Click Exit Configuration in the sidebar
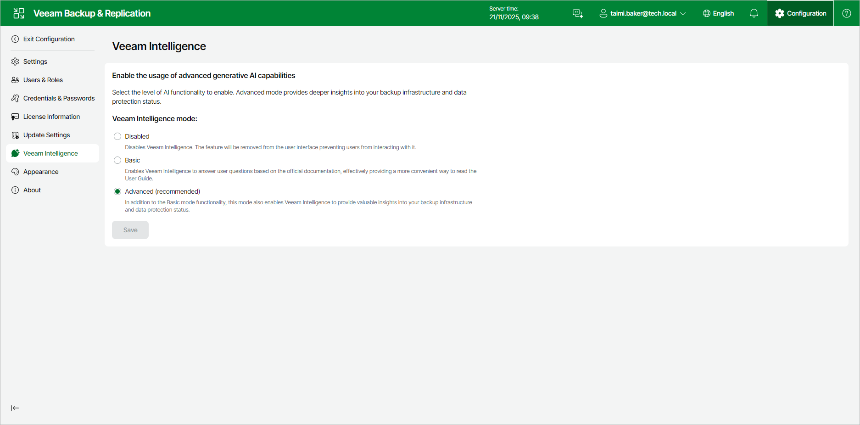The width and height of the screenshot is (860, 425). (x=49, y=39)
